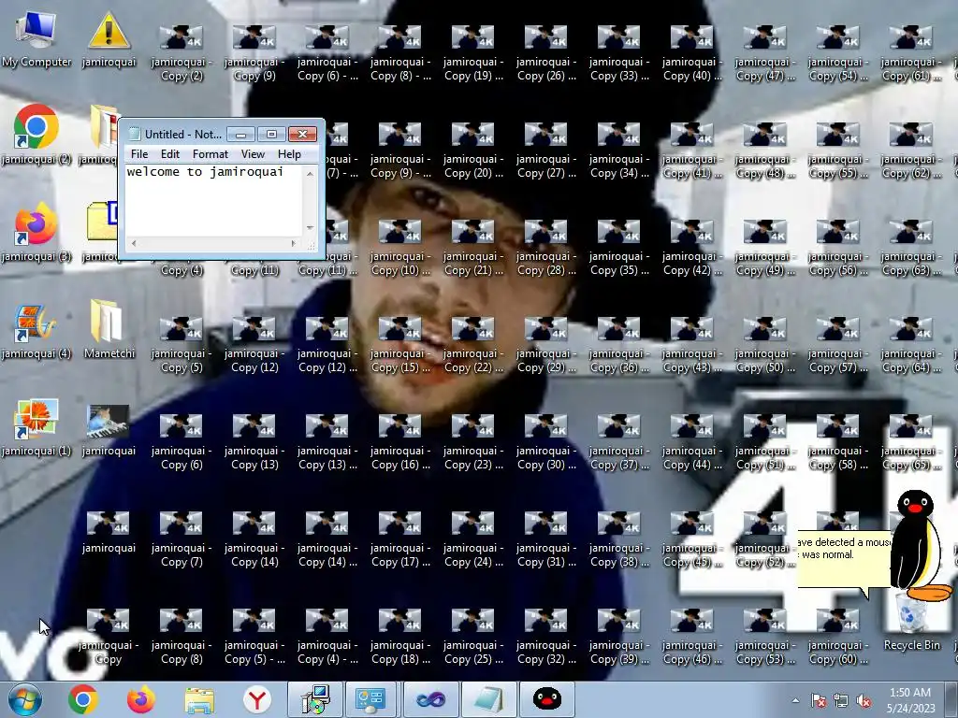Click Notepad horizontal scrollbar left arrow
Viewport: 958px width, 718px height.
[x=135, y=244]
